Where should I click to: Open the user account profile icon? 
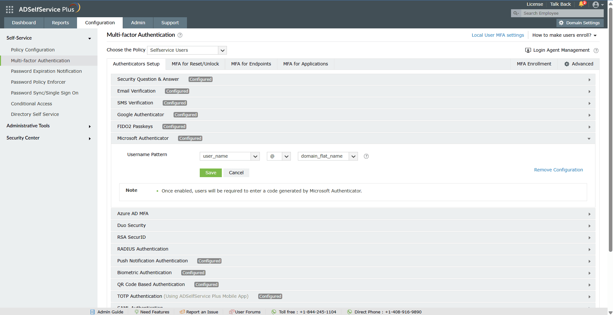pyautogui.click(x=596, y=4)
